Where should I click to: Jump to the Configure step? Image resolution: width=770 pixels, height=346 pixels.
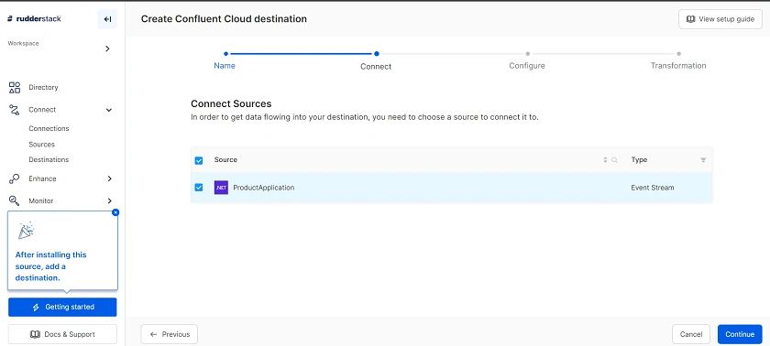click(527, 66)
